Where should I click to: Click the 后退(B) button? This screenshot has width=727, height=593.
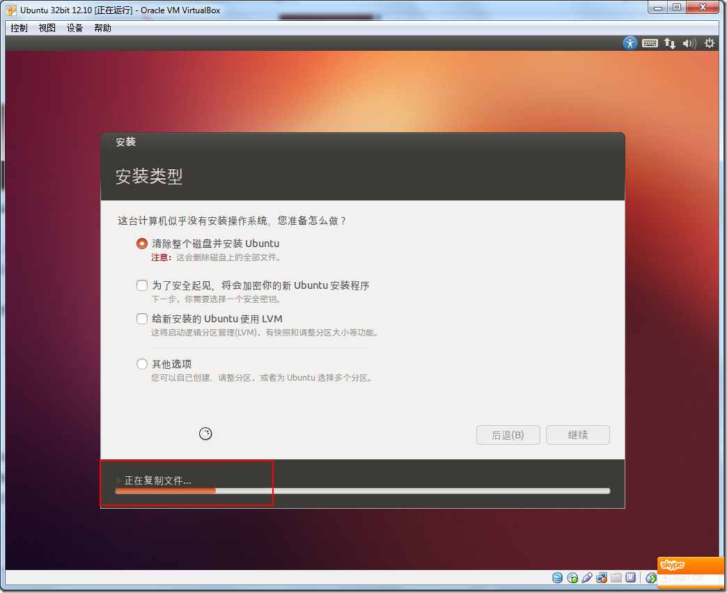508,434
